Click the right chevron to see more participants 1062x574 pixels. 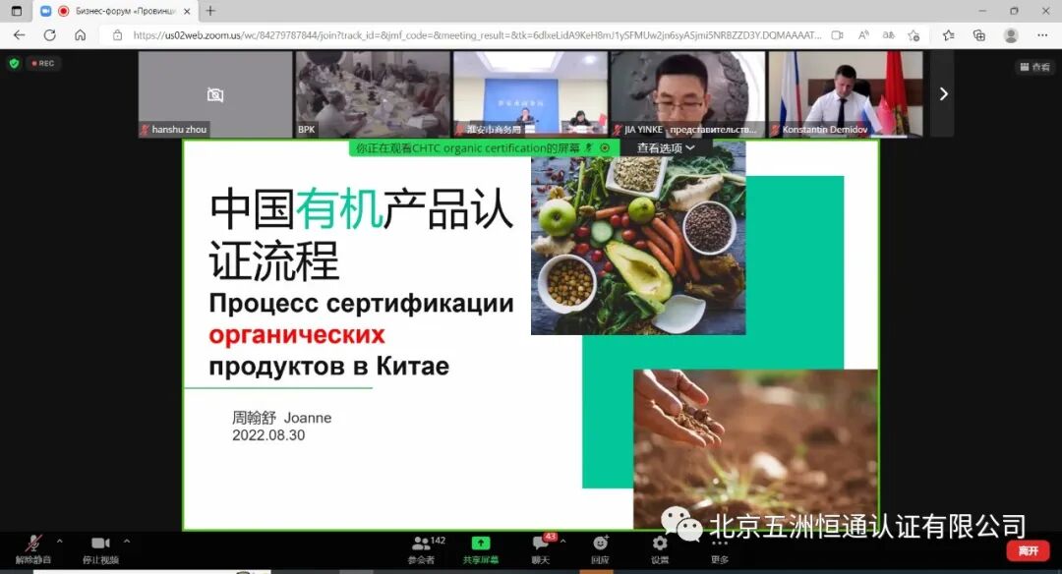click(x=943, y=94)
